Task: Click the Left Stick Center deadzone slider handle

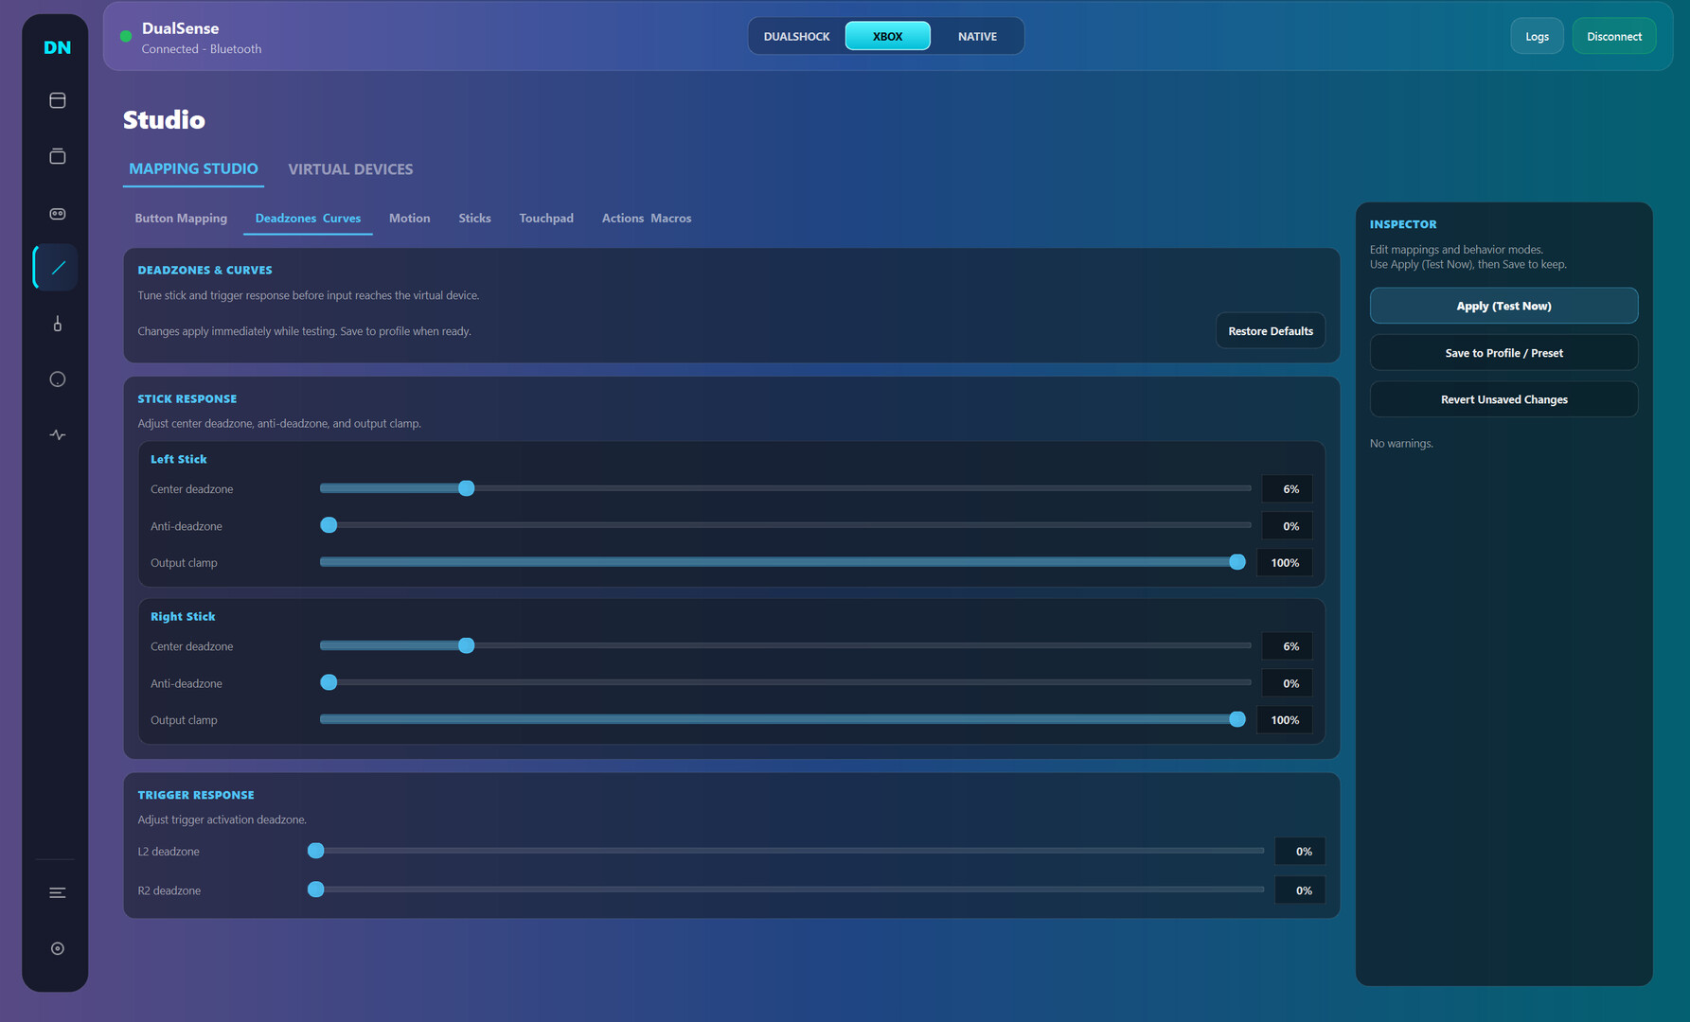Action: point(466,488)
